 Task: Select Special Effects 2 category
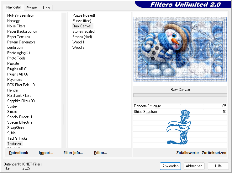click(20, 122)
